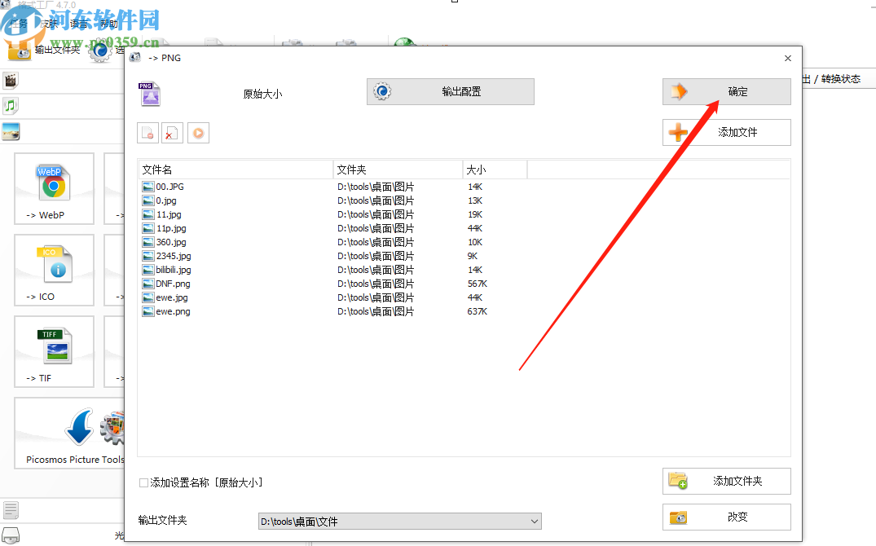The width and height of the screenshot is (876, 546).
Task: Select file 2345.jpg in the list
Action: pos(174,256)
